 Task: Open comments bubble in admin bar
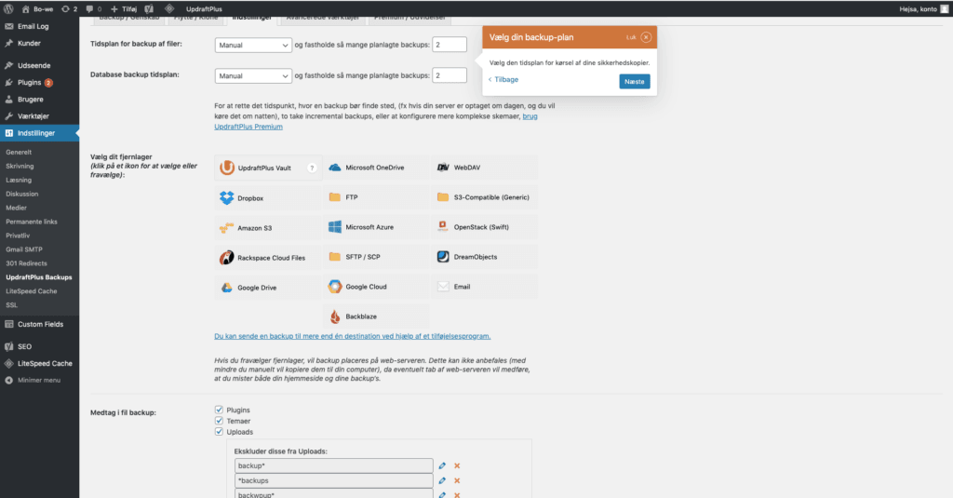tap(94, 8)
